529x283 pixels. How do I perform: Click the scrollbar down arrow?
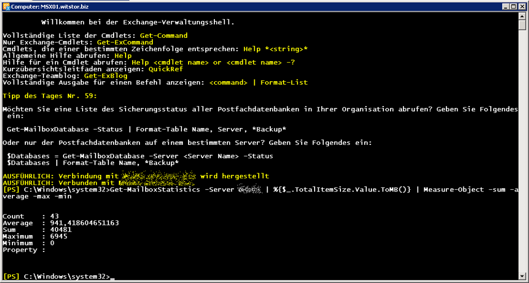pos(522,276)
